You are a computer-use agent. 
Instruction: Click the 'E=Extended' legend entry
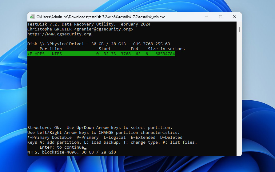[x=143, y=138]
